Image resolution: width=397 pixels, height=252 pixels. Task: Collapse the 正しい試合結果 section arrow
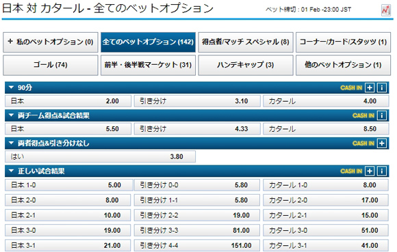pyautogui.click(x=11, y=171)
